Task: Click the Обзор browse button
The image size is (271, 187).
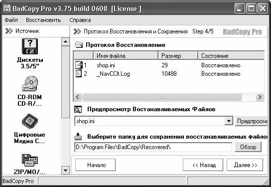Action: [x=248, y=147]
